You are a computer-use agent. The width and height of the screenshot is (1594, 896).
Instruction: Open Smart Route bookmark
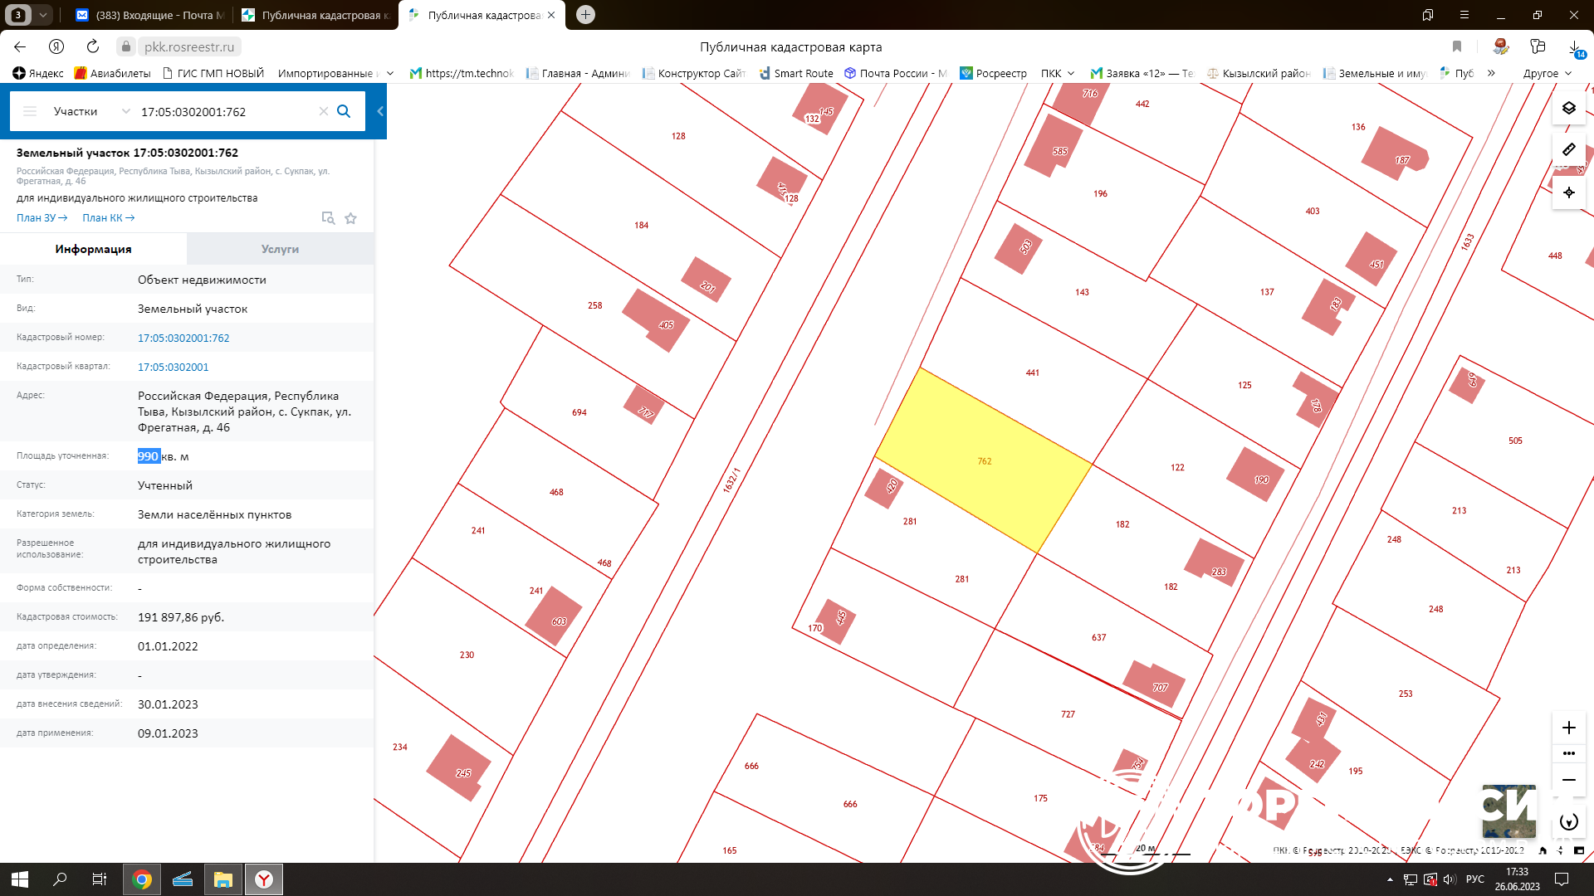point(796,73)
